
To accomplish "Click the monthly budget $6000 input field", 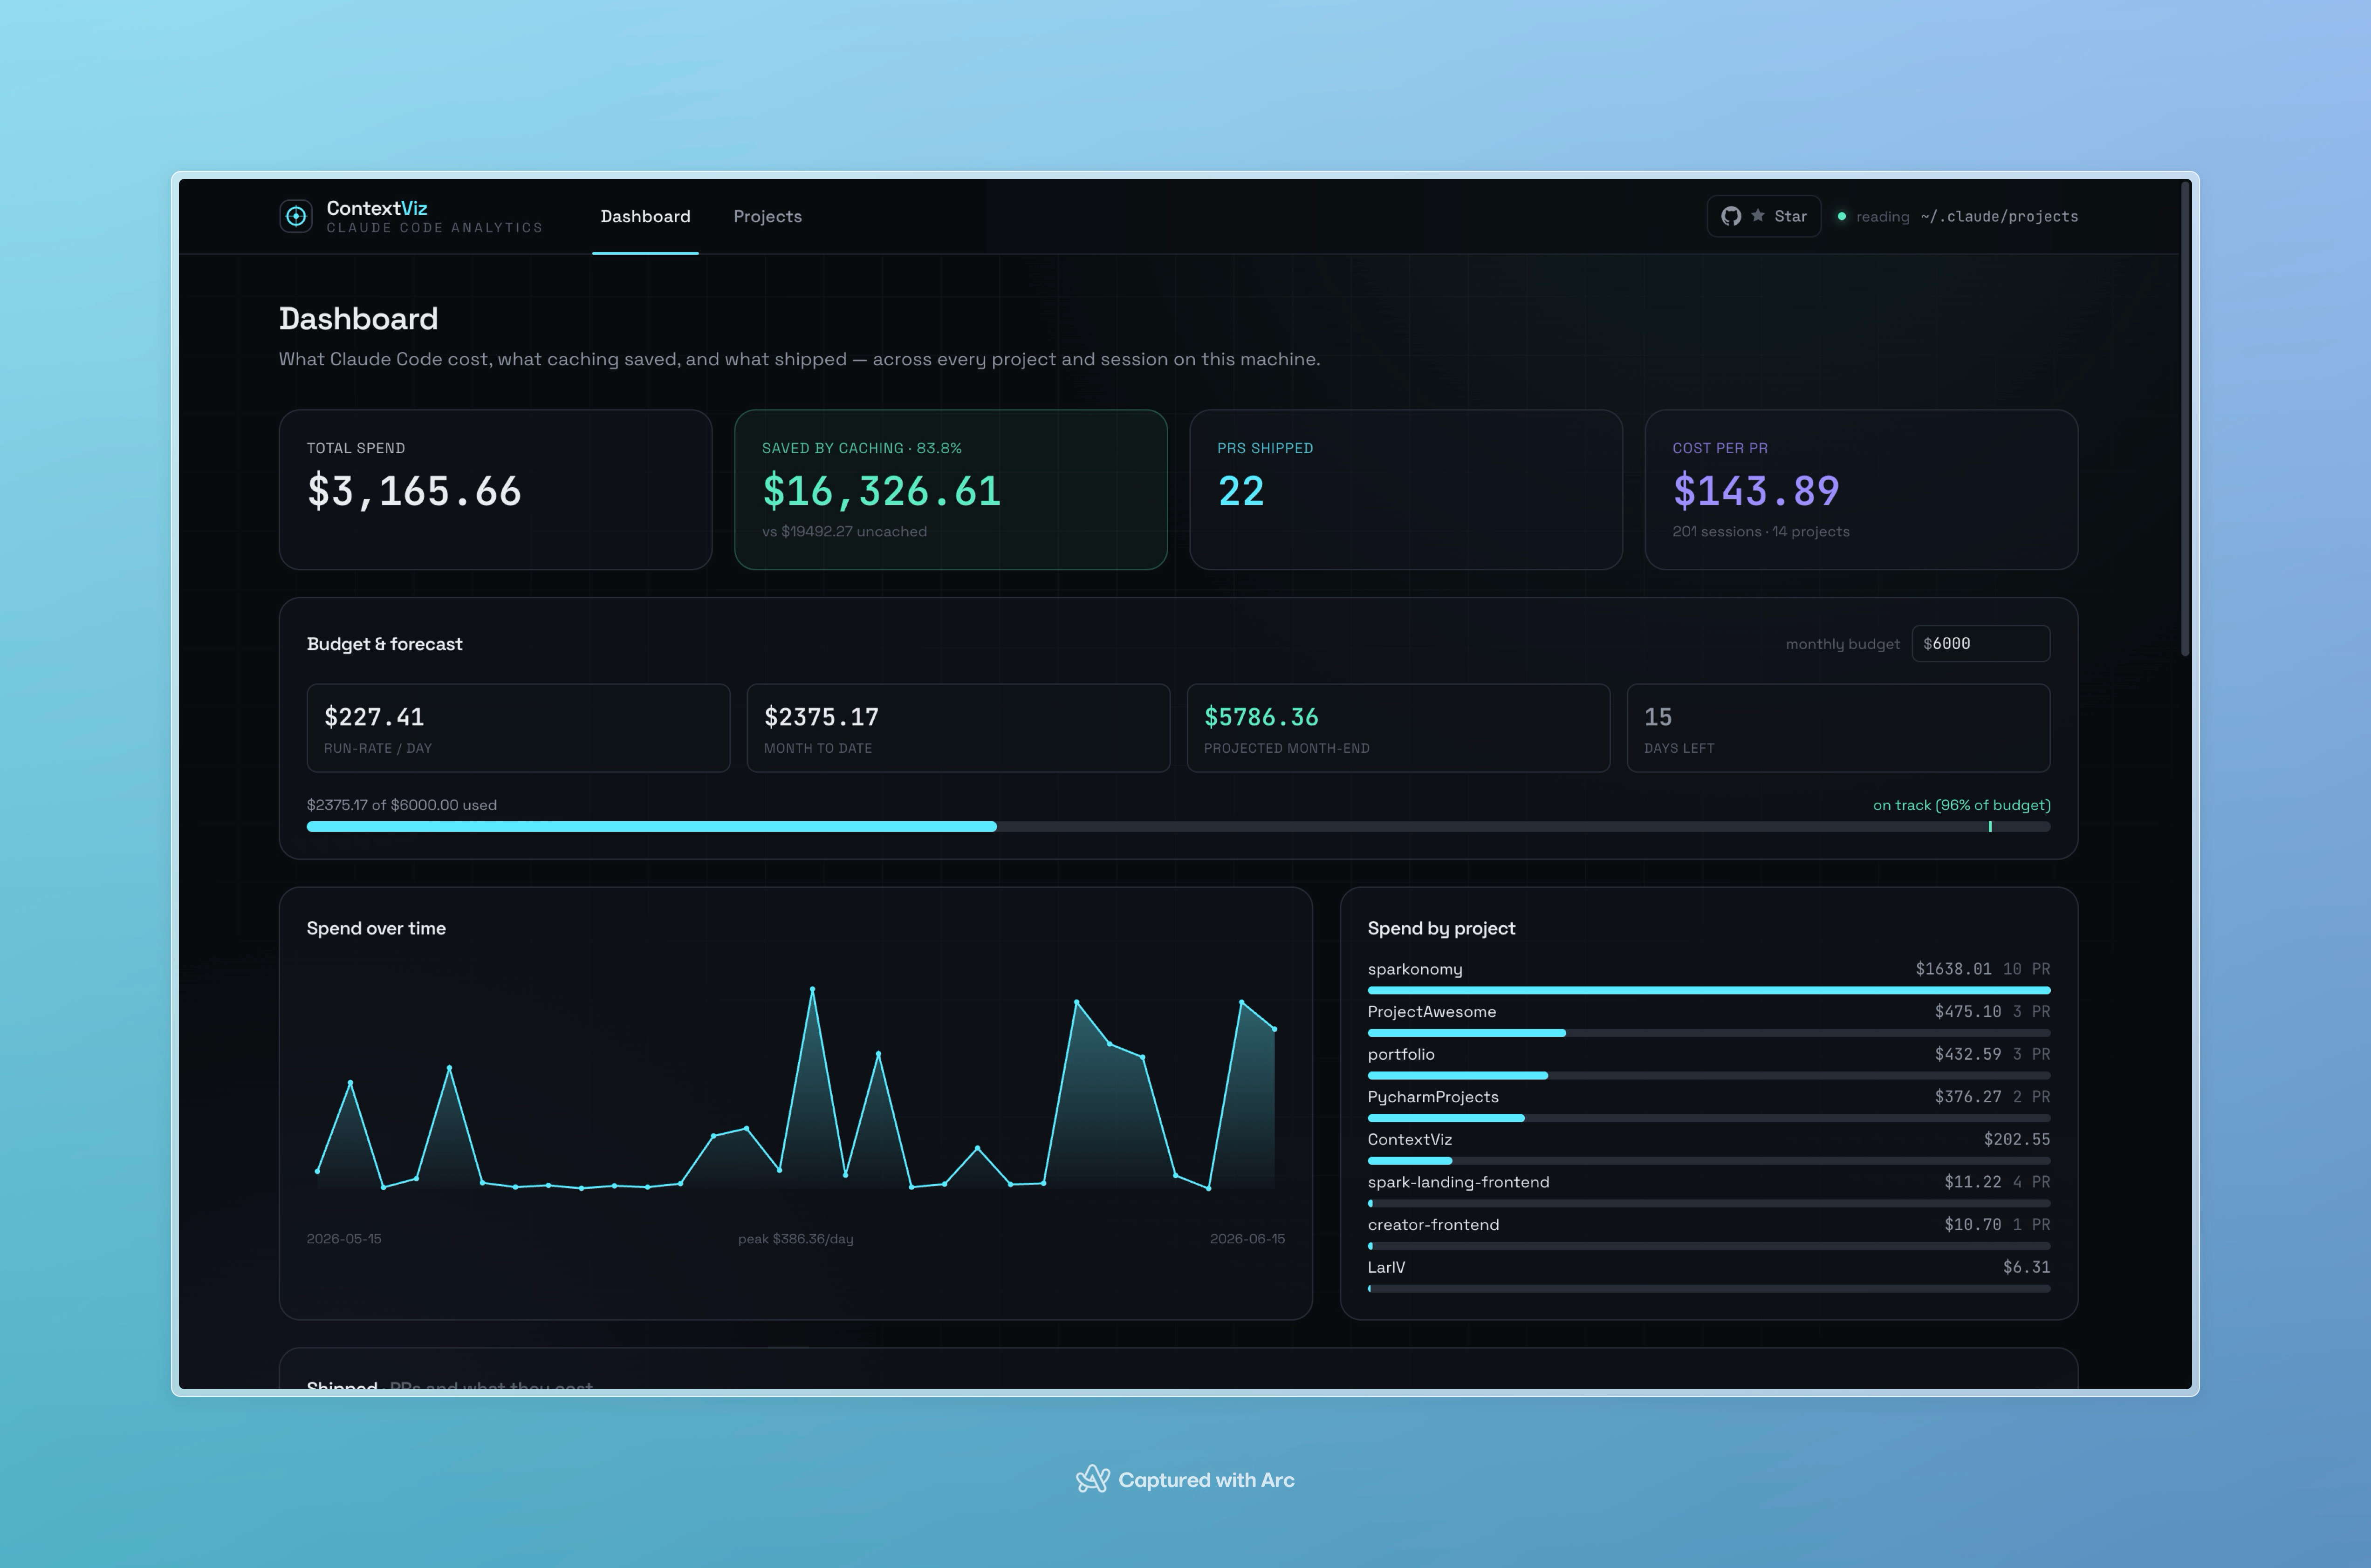I will click(x=1981, y=643).
